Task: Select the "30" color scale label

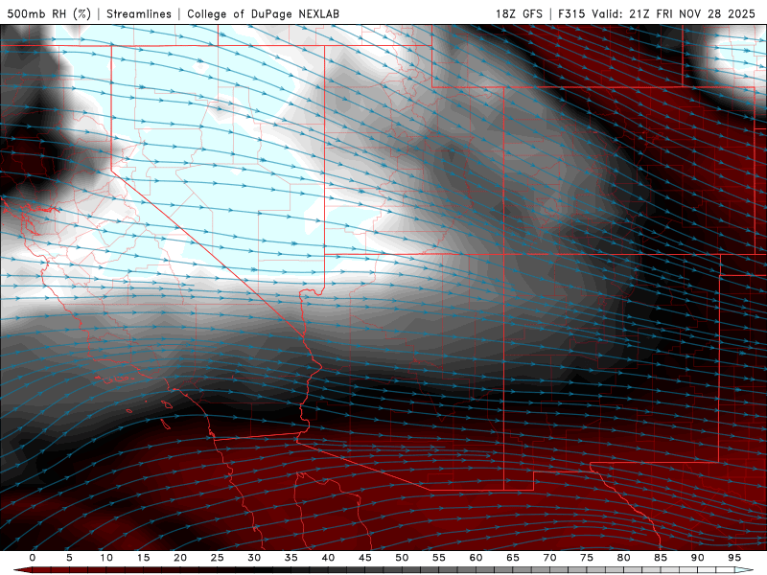Action: 254,558
